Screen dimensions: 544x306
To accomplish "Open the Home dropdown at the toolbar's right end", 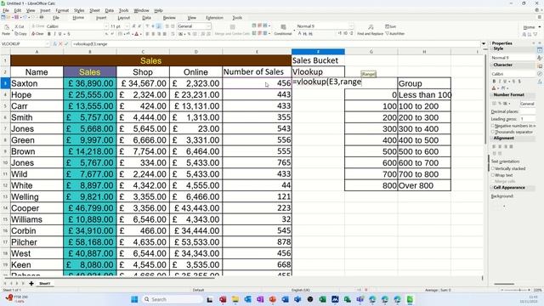I will (x=532, y=26).
